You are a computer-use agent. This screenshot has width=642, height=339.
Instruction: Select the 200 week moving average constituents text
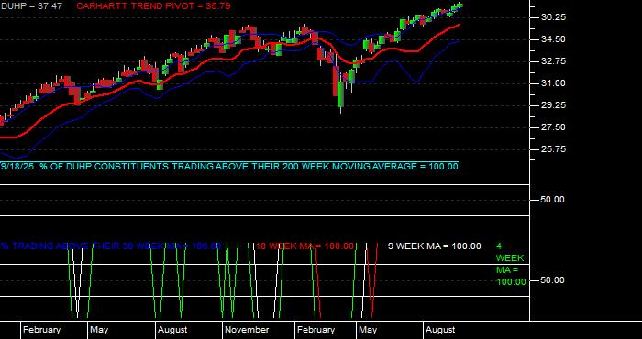click(x=229, y=167)
